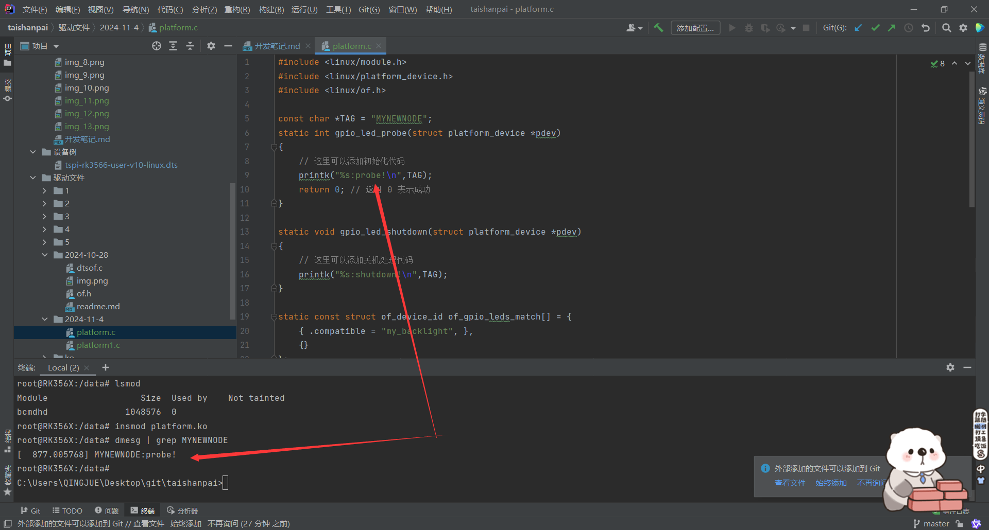Image resolution: width=989 pixels, height=530 pixels.
Task: Click locate opened file target icon
Action: pos(157,46)
